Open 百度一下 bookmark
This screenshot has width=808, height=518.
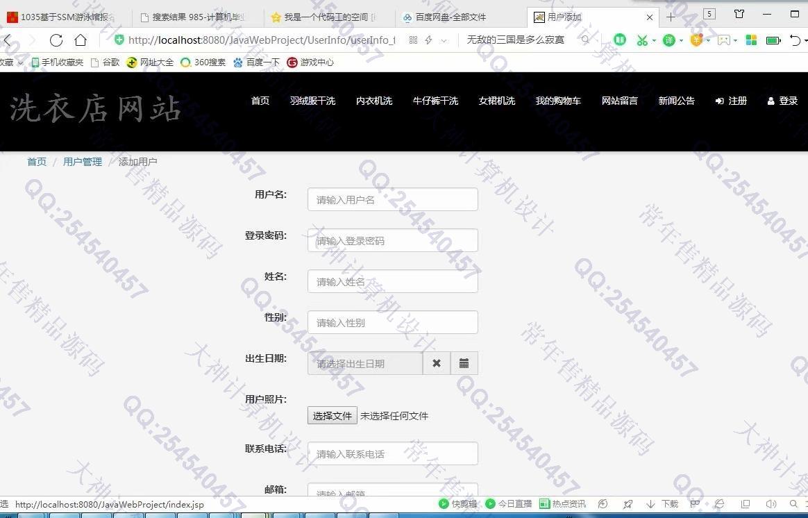pos(256,62)
